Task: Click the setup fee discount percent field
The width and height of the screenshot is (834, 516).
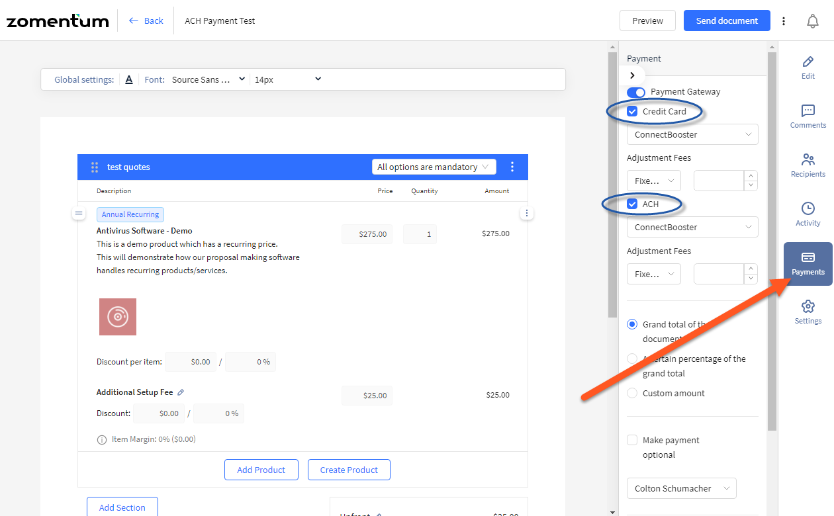Action: pyautogui.click(x=218, y=413)
